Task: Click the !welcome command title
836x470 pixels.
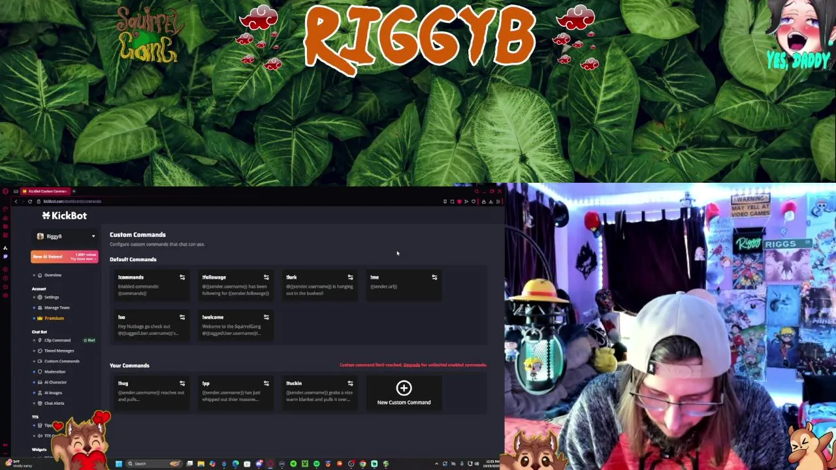Action: point(213,317)
